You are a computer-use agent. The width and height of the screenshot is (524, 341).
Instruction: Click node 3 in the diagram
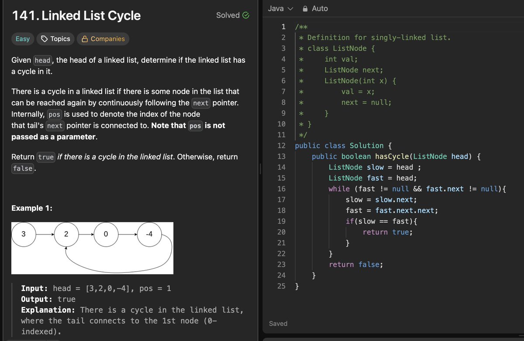[23, 234]
